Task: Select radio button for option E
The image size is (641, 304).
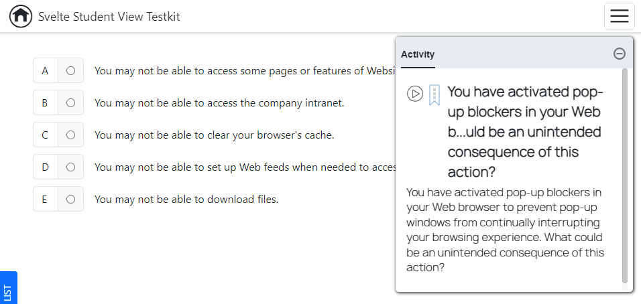Action: [x=70, y=199]
